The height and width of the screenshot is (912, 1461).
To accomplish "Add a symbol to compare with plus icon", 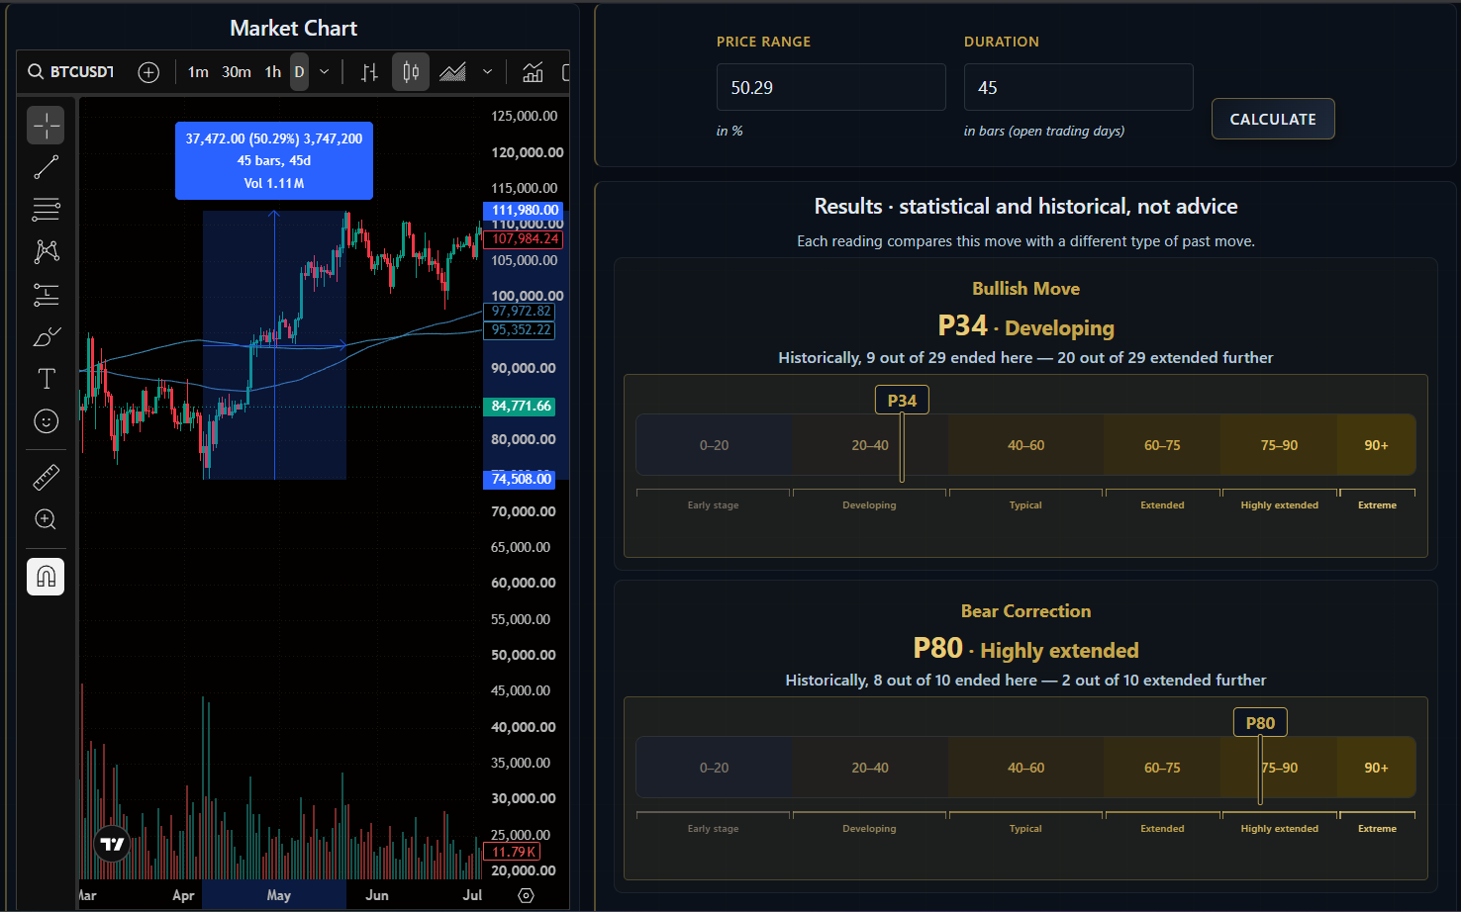I will click(148, 72).
